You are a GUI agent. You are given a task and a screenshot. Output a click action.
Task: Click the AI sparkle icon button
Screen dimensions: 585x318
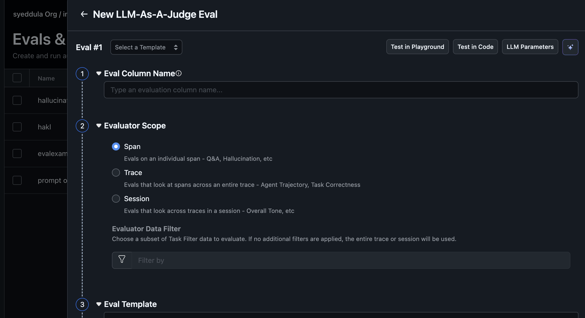click(570, 47)
